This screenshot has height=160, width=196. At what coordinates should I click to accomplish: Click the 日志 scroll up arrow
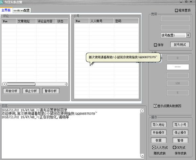(142, 111)
